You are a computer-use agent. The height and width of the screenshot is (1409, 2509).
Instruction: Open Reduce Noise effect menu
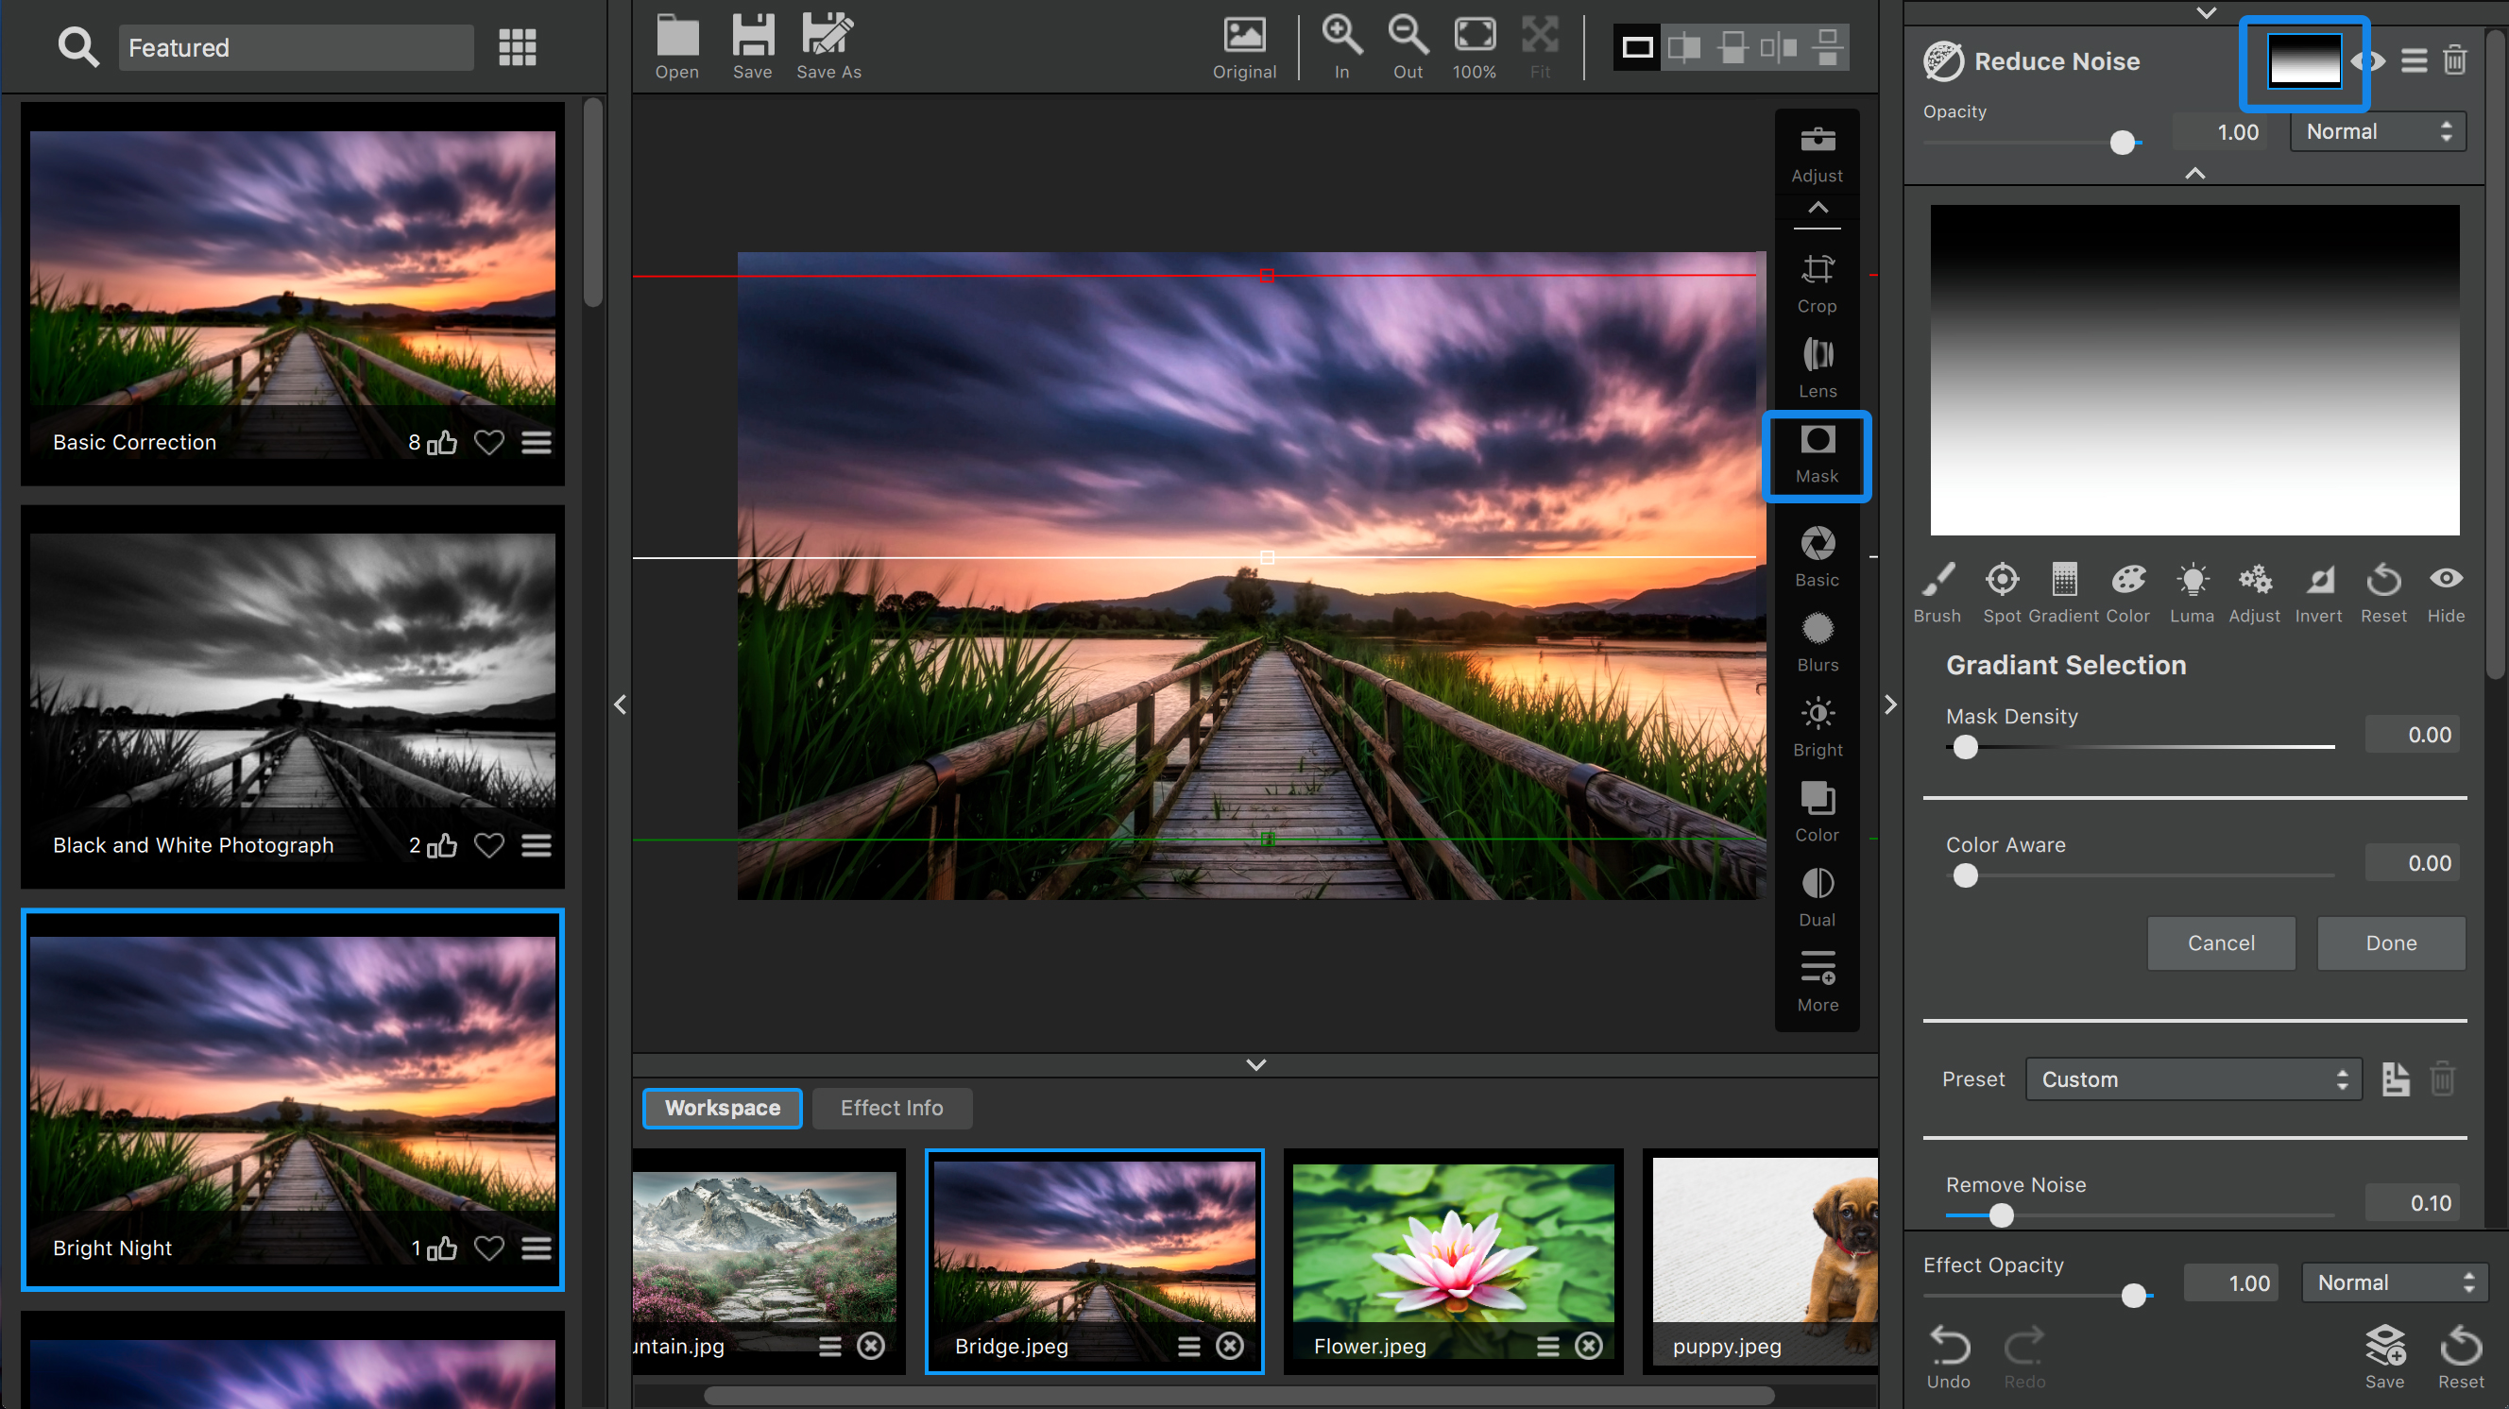coord(2414,61)
